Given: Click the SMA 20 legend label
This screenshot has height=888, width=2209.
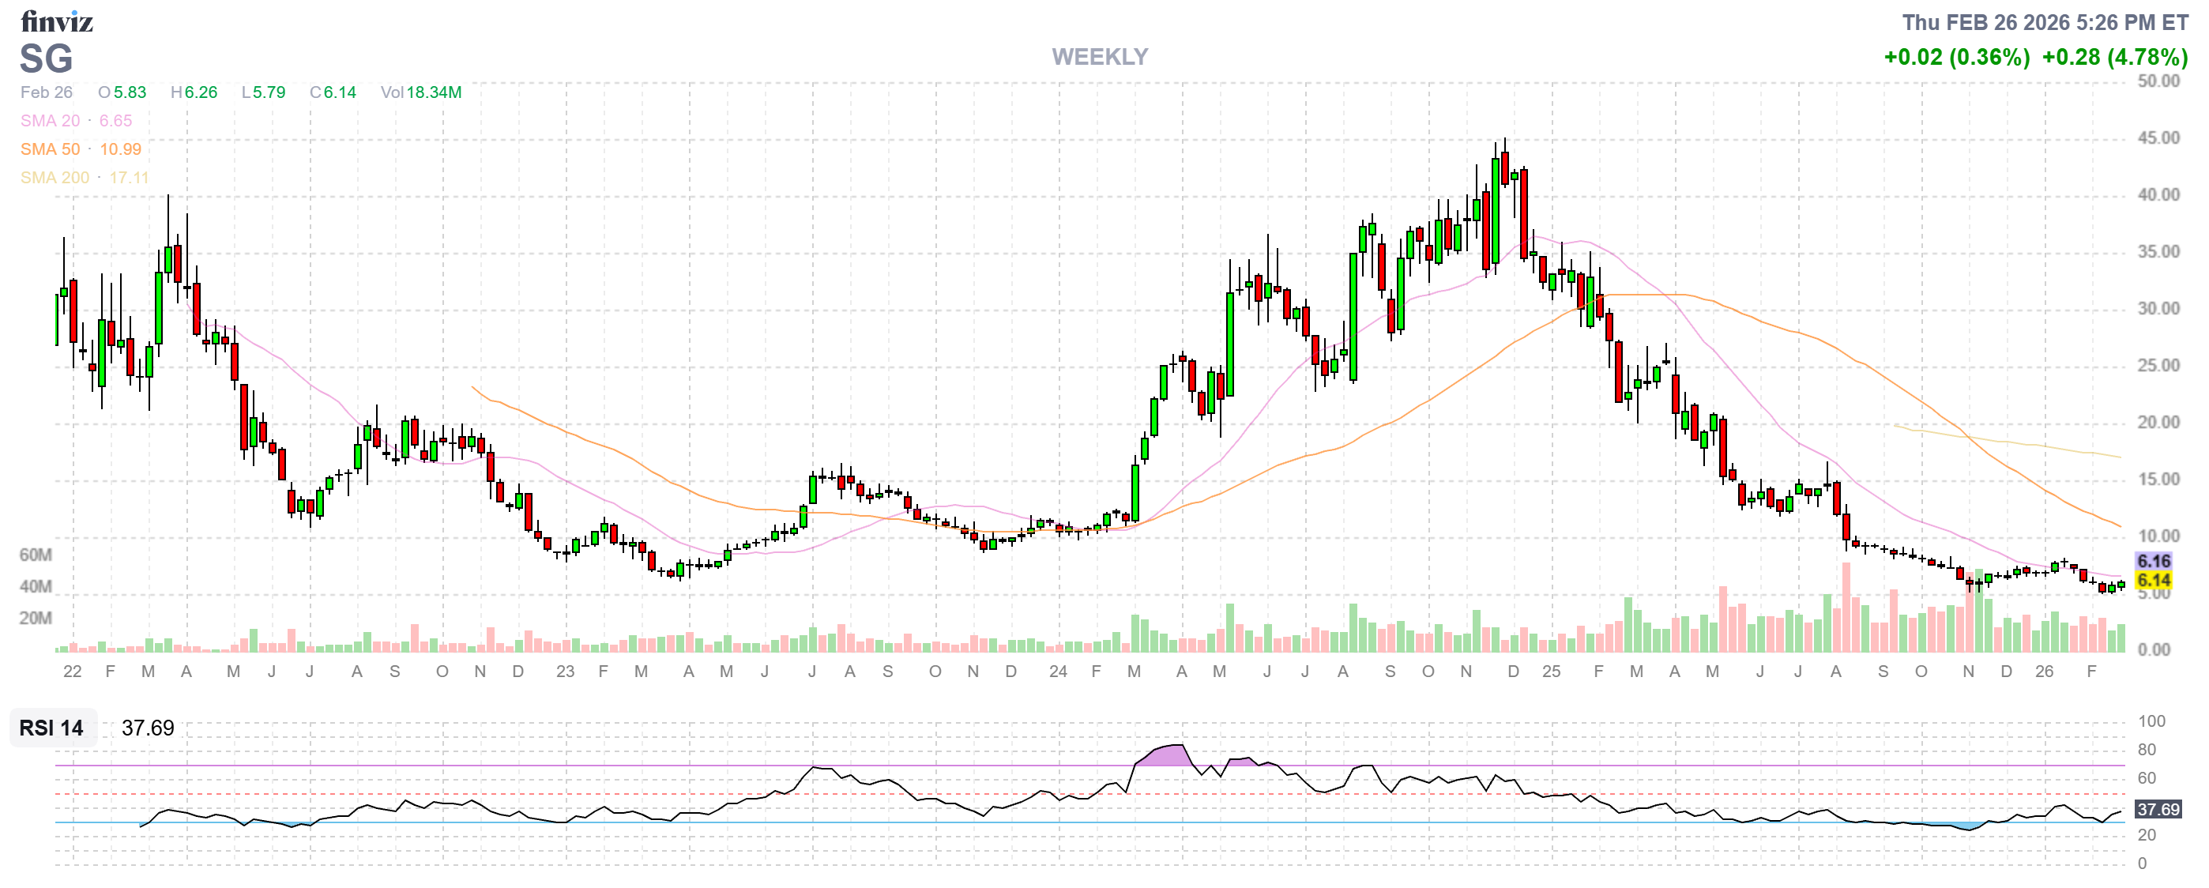Looking at the screenshot, I should click(x=50, y=121).
